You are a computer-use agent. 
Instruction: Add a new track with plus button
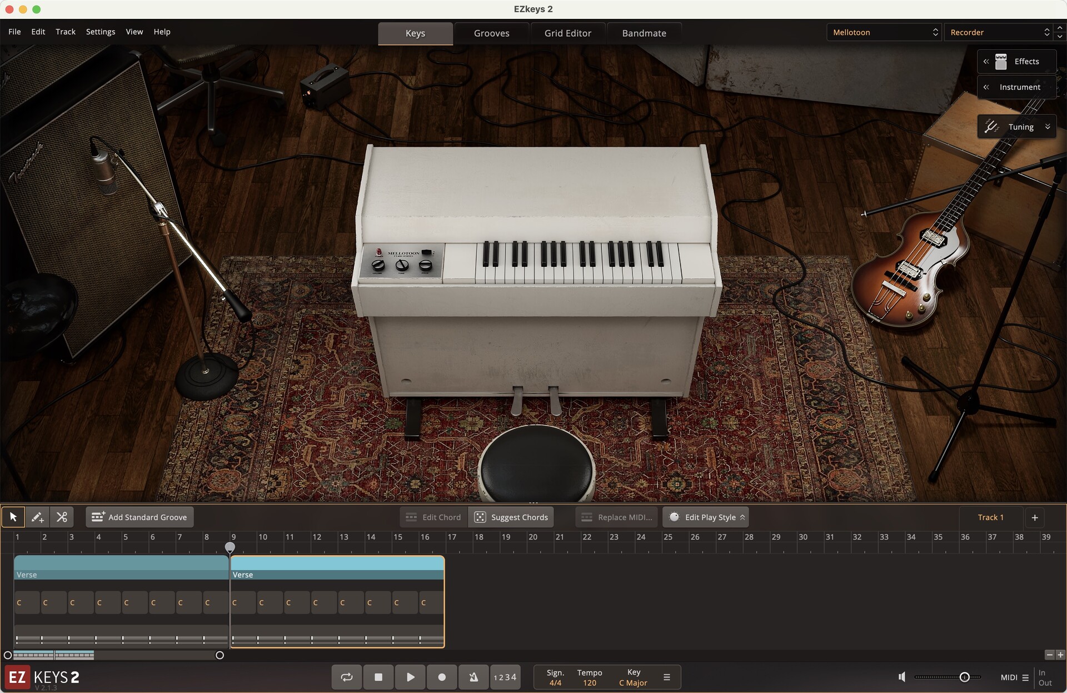click(x=1035, y=517)
